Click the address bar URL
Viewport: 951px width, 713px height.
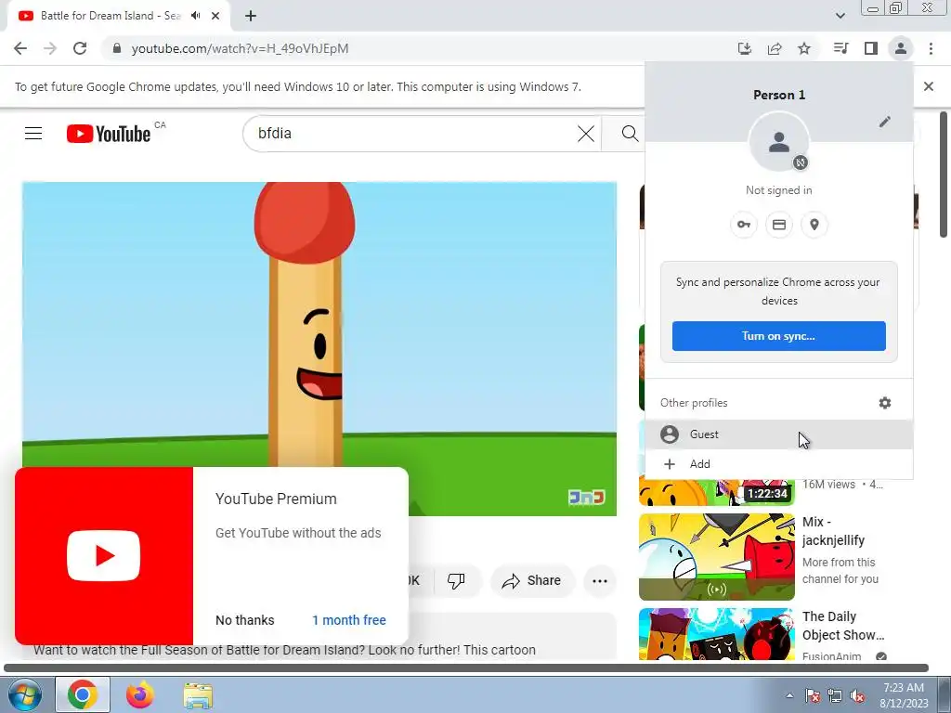tap(241, 48)
